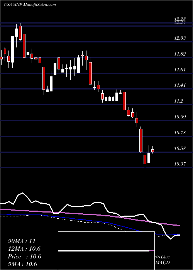The image size is (193, 270).
Task: Click the 11.2 price axis label
Action: pos(178,101)
